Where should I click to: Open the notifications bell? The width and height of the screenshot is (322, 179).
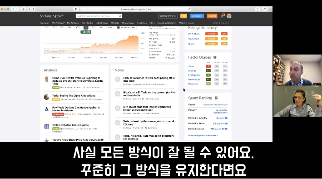(222, 16)
